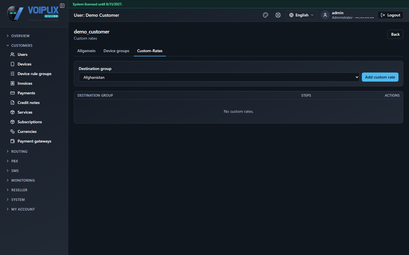409x255 pixels.
Task: Click the Payment gateways wallet icon
Action: pos(12,141)
